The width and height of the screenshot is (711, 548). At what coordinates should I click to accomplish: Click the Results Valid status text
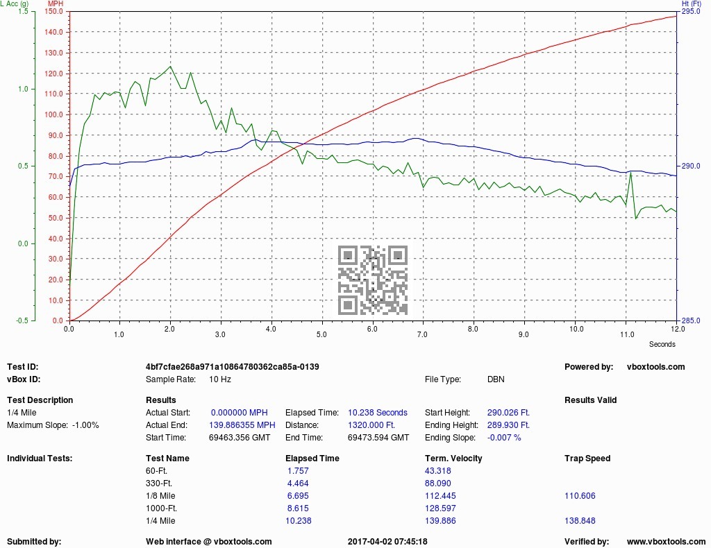point(590,400)
